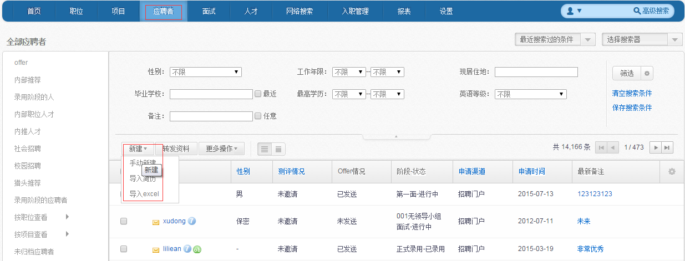Toggle the 新建 dropdown button
685x261 pixels.
click(x=138, y=149)
